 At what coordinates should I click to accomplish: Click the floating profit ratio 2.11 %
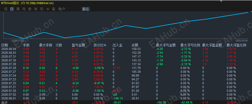[231, 53]
